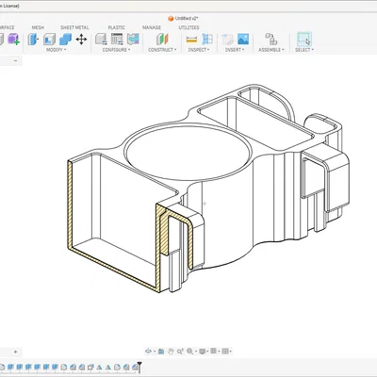
Task: Activate the Select window tool
Action: point(304,40)
